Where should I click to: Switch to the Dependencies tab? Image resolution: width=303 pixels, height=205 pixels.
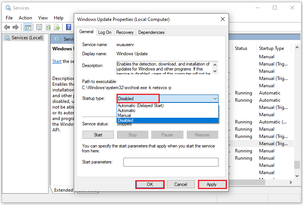pyautogui.click(x=151, y=32)
